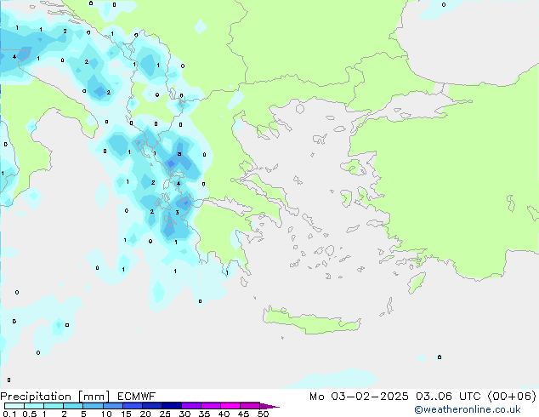
Task: Pick the 2–5 mm legend swatch
Action: pos(73,406)
